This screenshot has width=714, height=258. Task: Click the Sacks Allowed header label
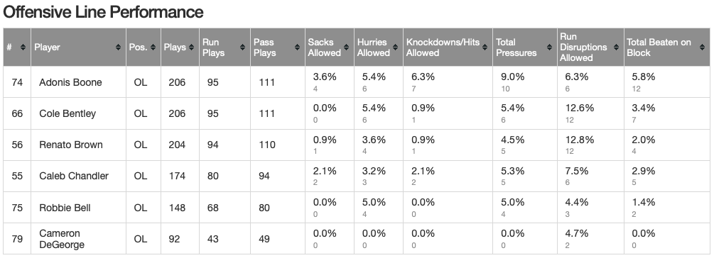tap(324, 47)
